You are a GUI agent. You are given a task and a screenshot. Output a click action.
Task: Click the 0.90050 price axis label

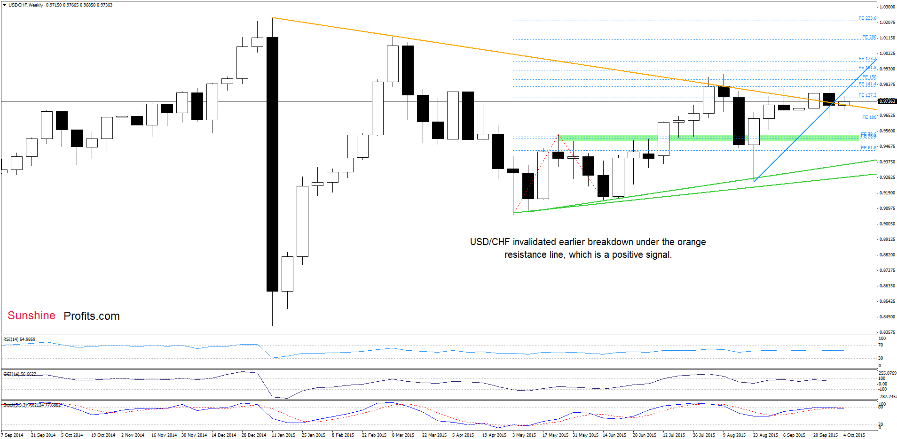coord(887,224)
